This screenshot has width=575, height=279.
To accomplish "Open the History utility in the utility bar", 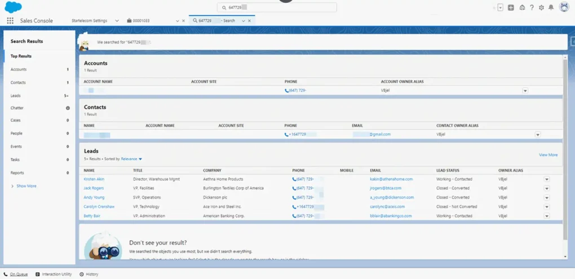I will 89,274.
